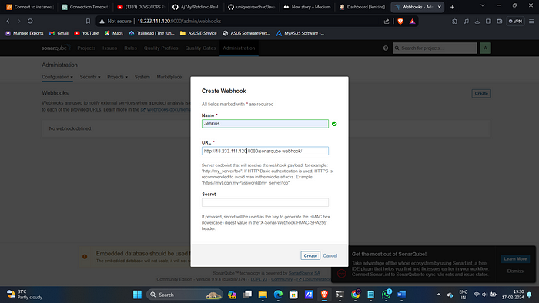Switch to the DEVSECOPS YouTube tab
Viewport: 539px width, 303px height.
point(141,7)
